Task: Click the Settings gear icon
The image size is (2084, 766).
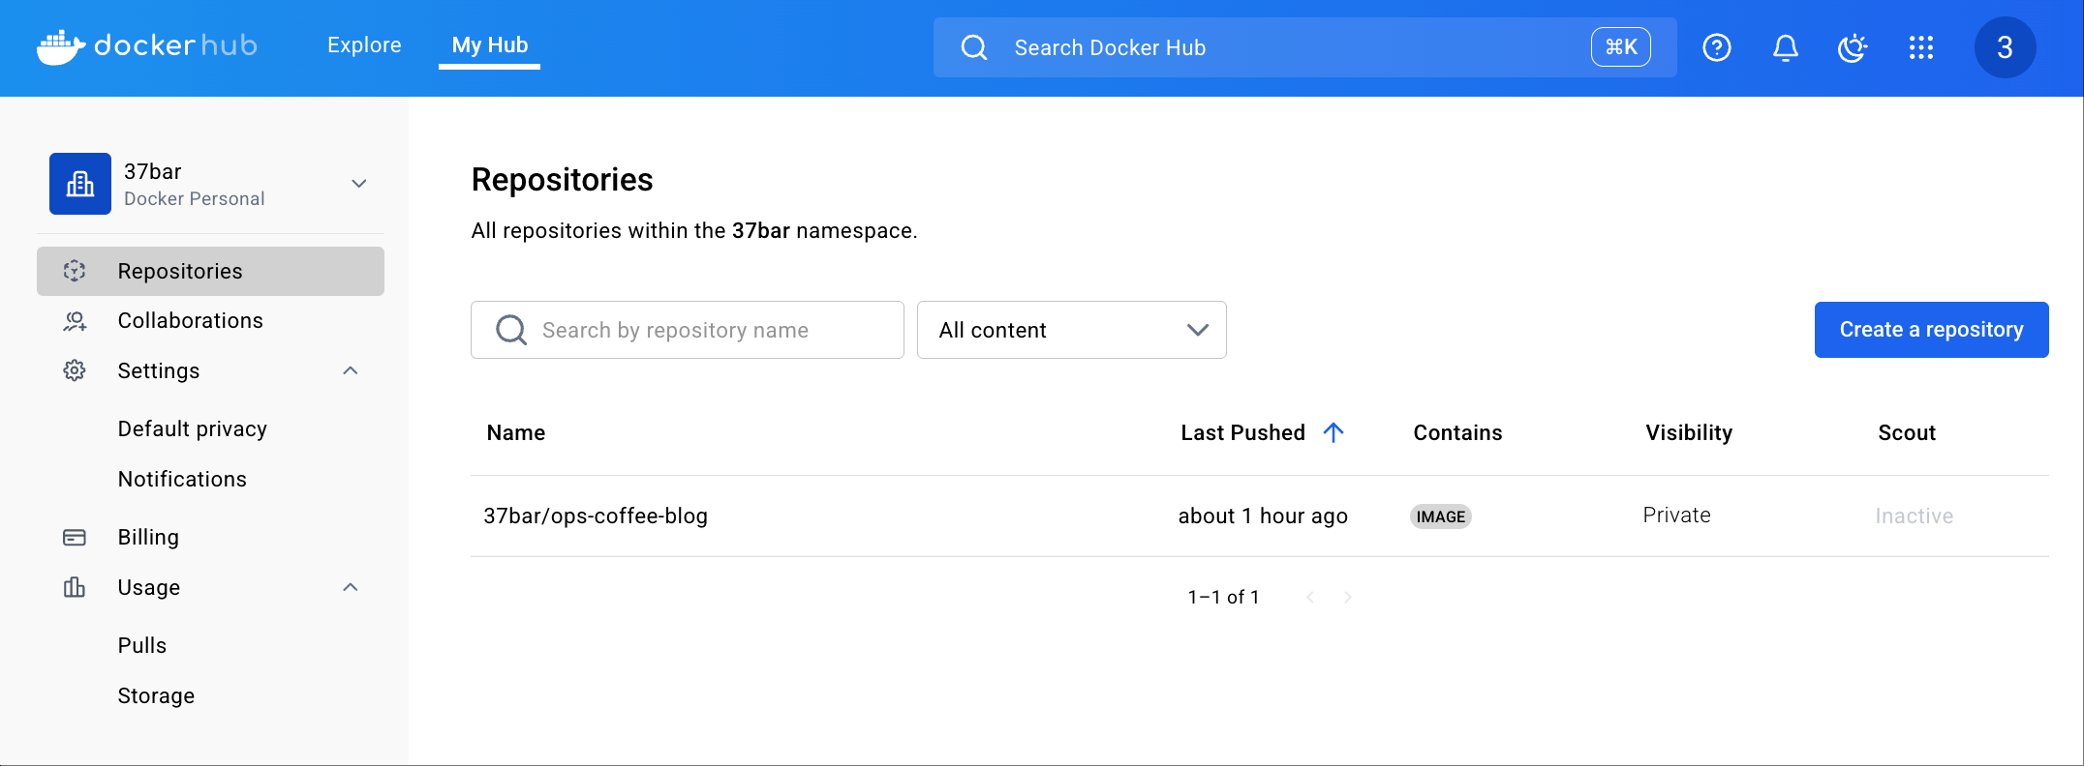Action: (75, 370)
